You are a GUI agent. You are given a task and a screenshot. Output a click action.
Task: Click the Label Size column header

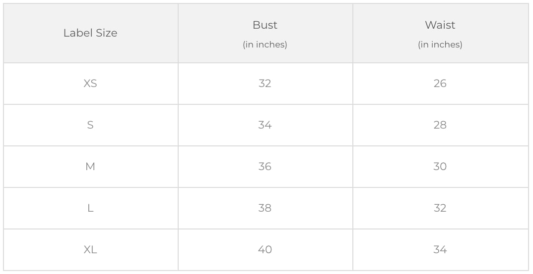(90, 33)
